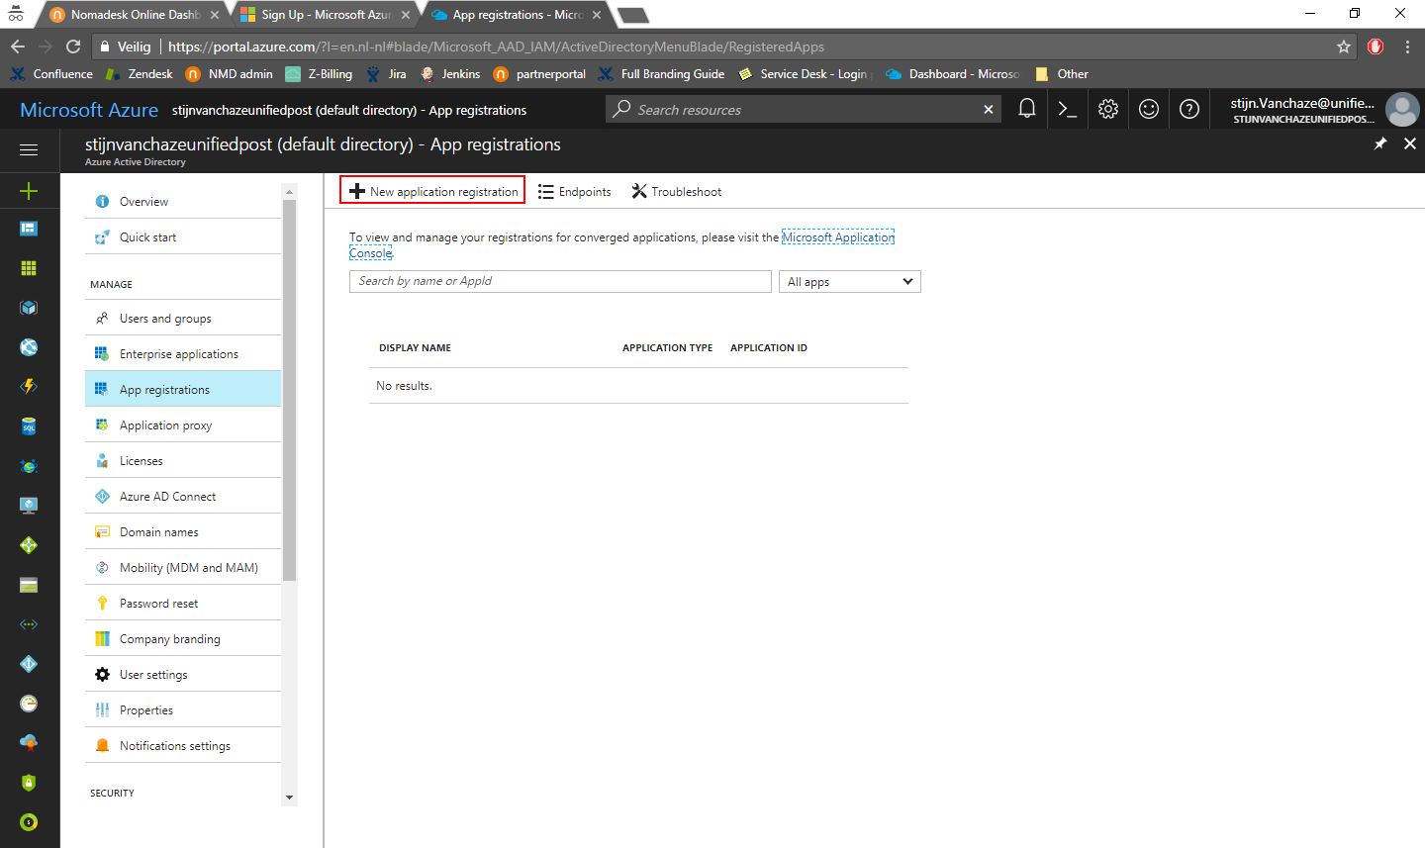Click the user account avatar

pyautogui.click(x=1402, y=110)
